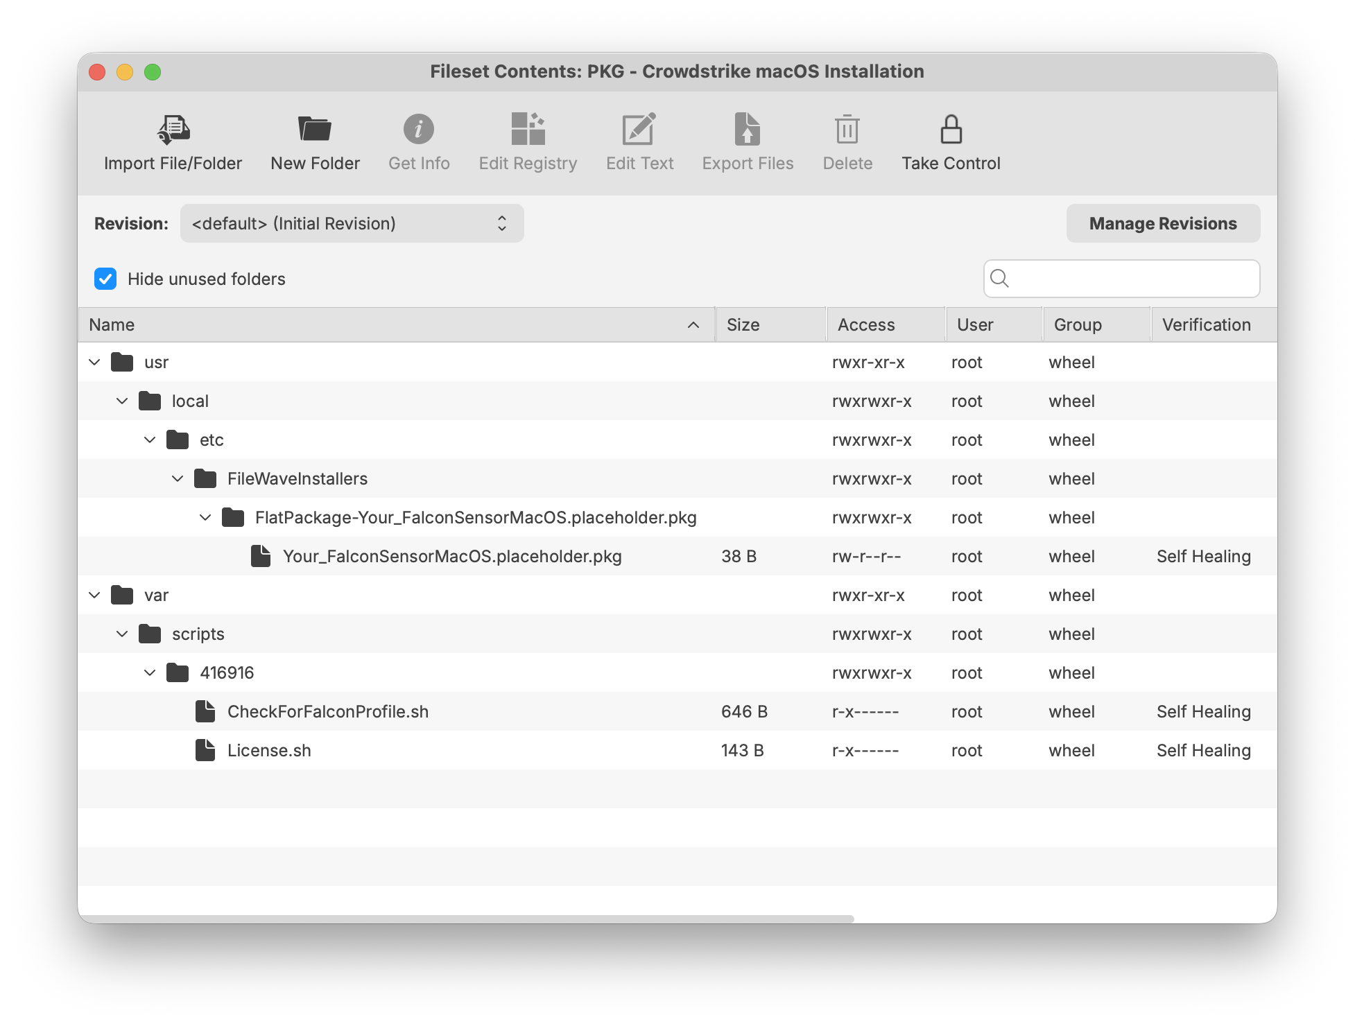Select the License.sh file row
The width and height of the screenshot is (1355, 1026).
tap(269, 750)
